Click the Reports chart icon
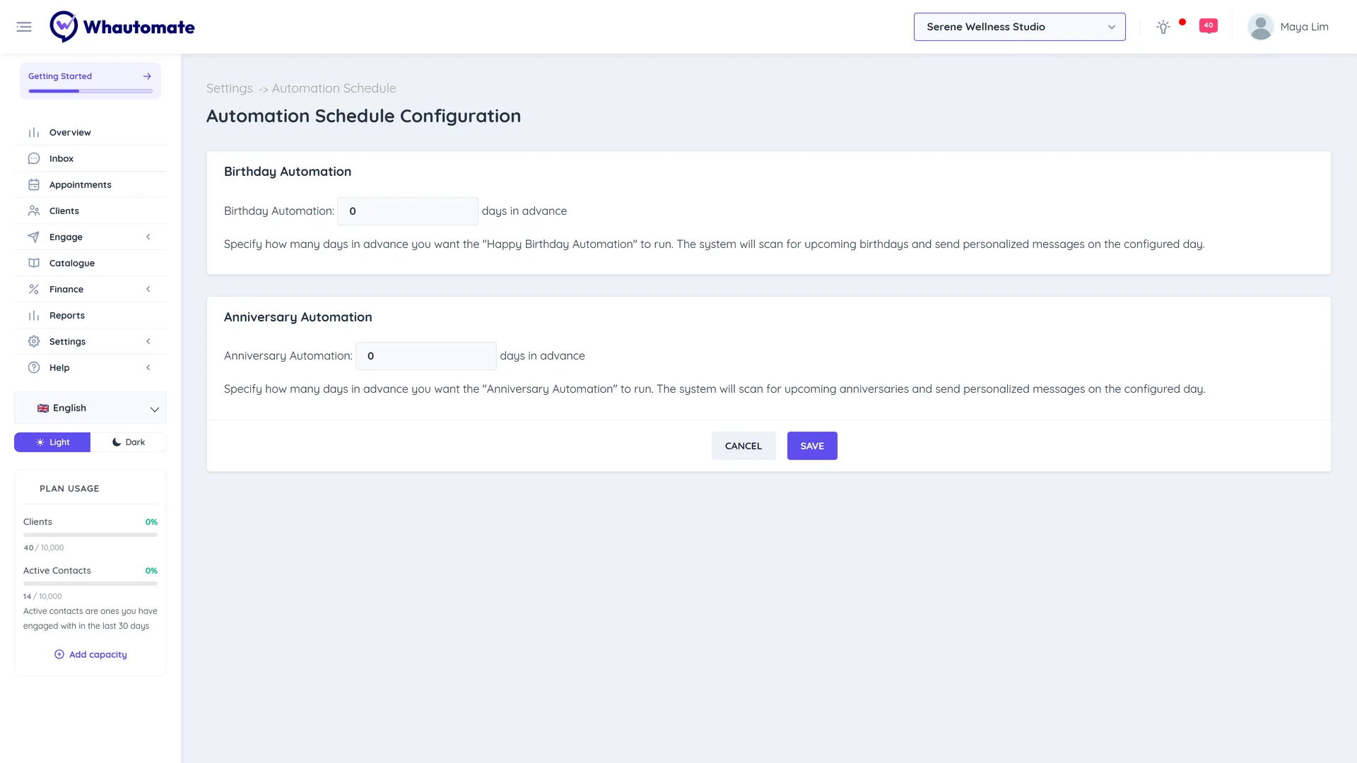Viewport: 1357px width, 763px height. [34, 315]
